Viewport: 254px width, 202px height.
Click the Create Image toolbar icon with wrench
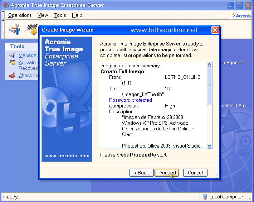coord(14,29)
